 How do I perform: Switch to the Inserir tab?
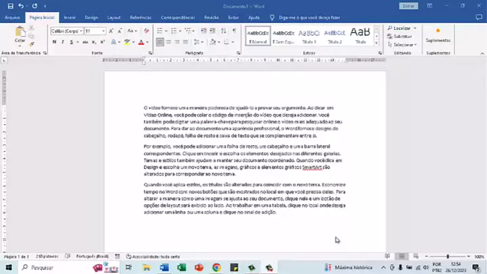point(69,17)
